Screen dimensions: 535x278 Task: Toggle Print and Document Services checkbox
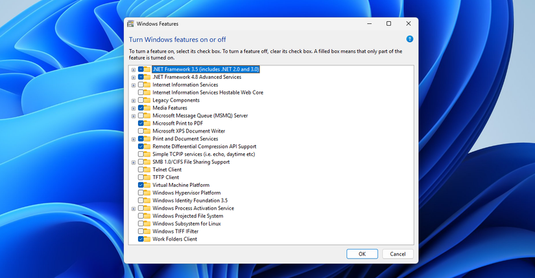tap(141, 139)
